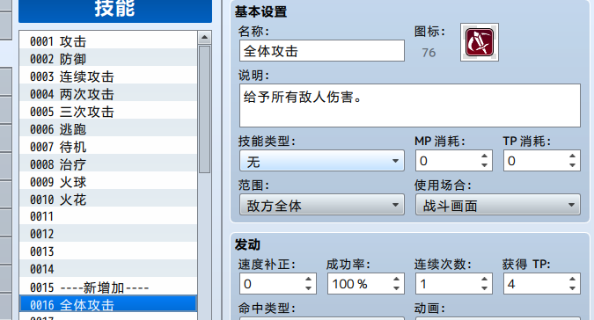The width and height of the screenshot is (594, 320).
Task: Click the 名称 field containing 全体攻击
Action: click(x=322, y=51)
